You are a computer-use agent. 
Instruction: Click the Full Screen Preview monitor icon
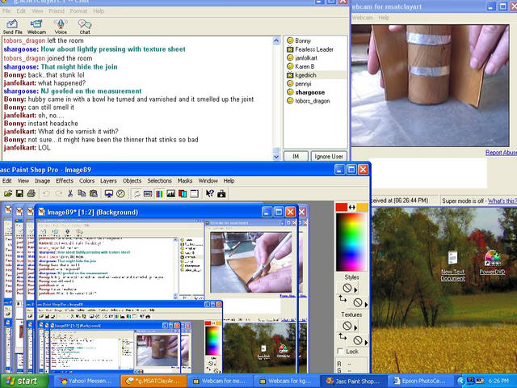click(109, 194)
